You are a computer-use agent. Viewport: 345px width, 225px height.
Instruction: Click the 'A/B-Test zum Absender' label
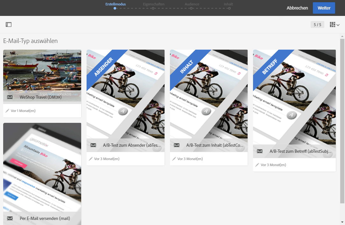(x=132, y=145)
